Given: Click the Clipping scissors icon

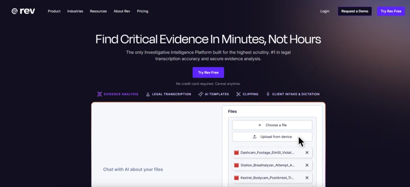Looking at the screenshot, I should tap(238, 94).
